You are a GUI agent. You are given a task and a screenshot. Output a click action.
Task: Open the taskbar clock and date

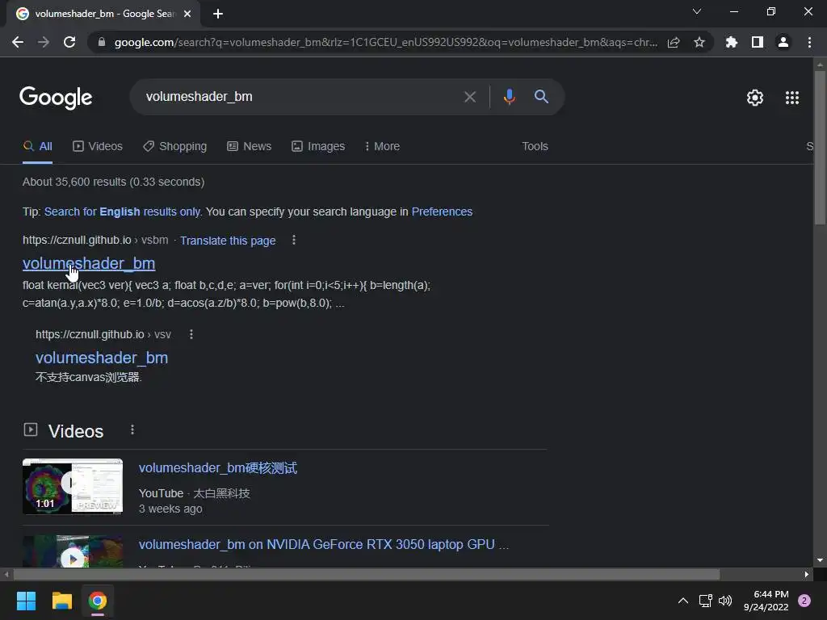[766, 601]
